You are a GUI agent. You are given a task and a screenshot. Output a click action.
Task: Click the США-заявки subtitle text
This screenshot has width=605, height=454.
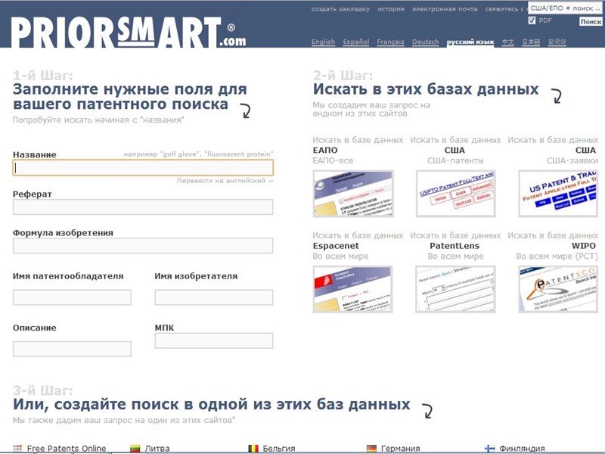(572, 160)
